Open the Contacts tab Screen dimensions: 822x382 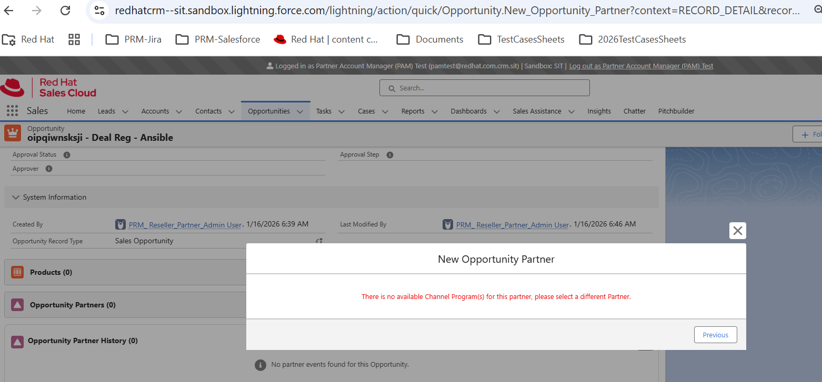tap(208, 111)
